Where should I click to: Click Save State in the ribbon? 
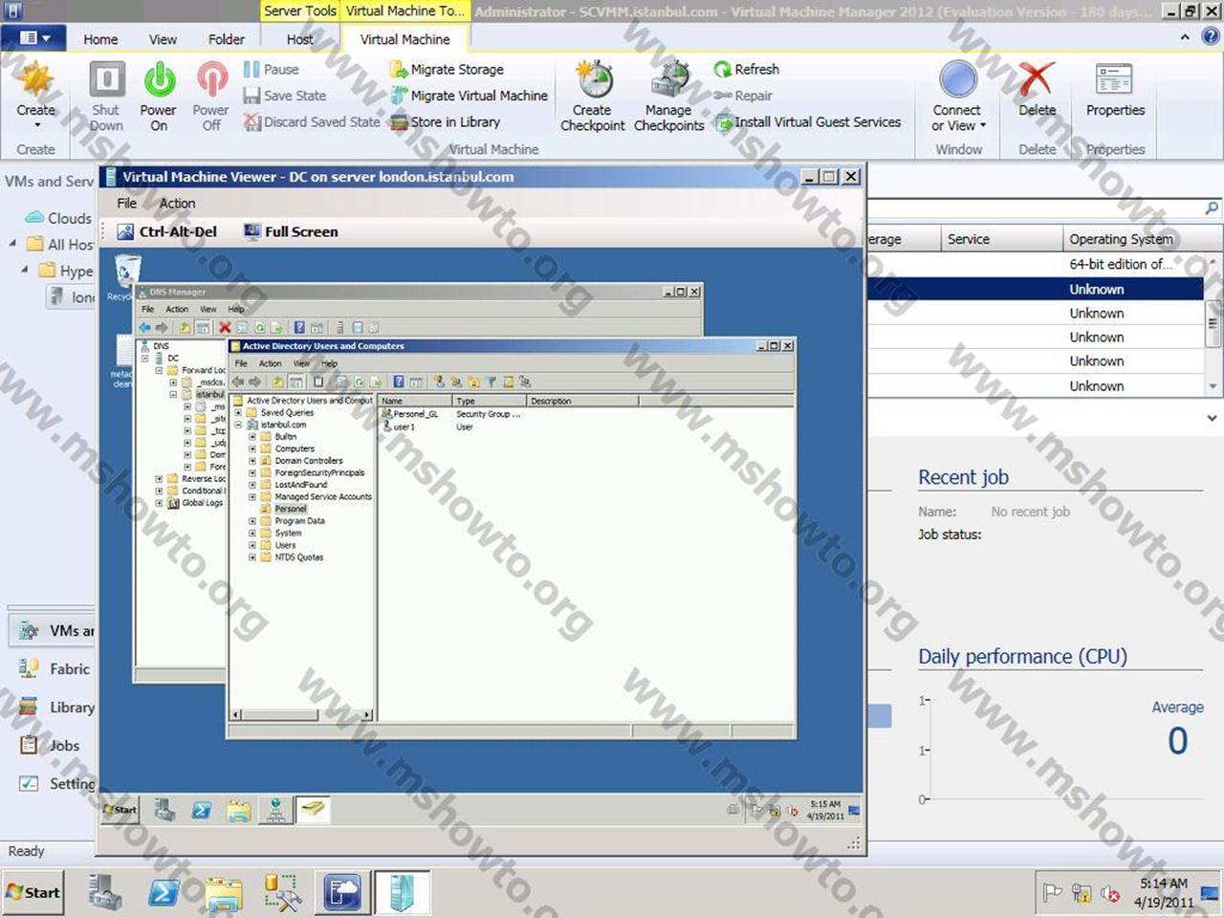[285, 96]
